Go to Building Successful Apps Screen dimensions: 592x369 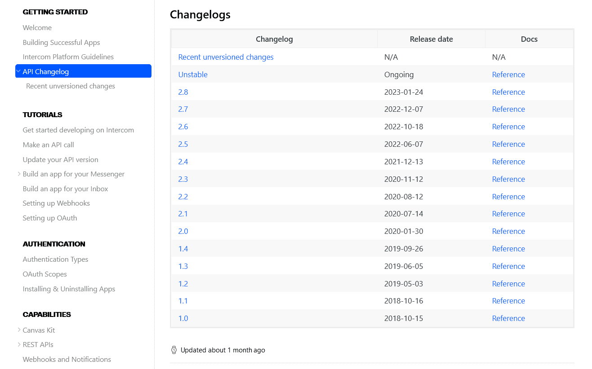click(62, 43)
